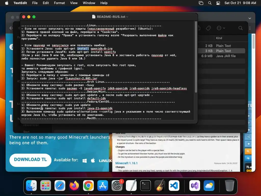Open the browser three-dot menu

click(250, 28)
